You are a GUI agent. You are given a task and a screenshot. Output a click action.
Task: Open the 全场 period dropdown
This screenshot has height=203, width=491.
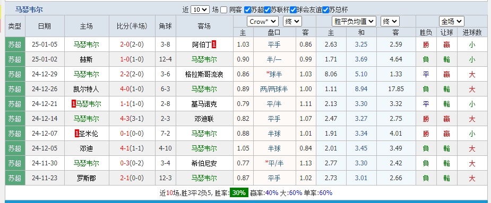coord(452,22)
